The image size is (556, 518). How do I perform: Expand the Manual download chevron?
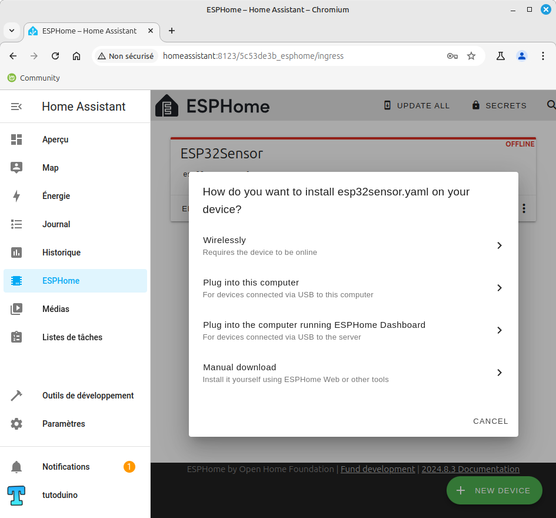pos(500,373)
